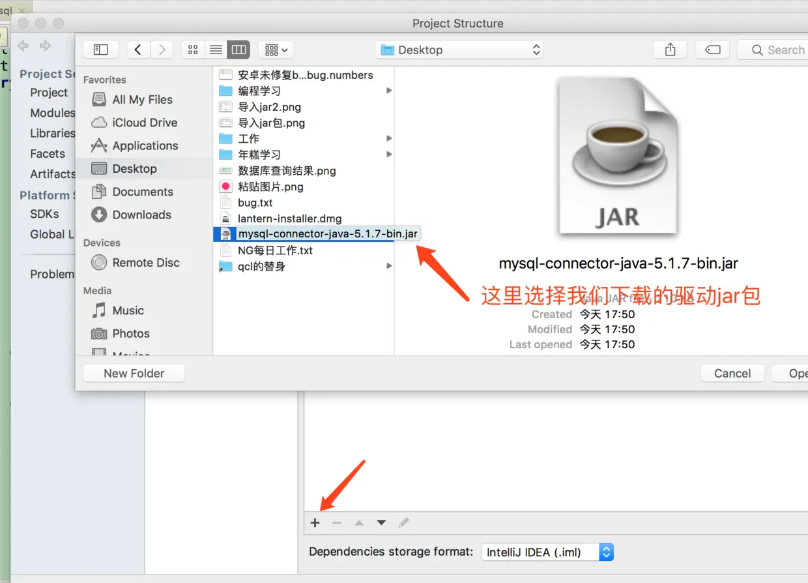The image size is (808, 583).
Task: Move dependency down using the down-arrow icon
Action: click(x=381, y=522)
